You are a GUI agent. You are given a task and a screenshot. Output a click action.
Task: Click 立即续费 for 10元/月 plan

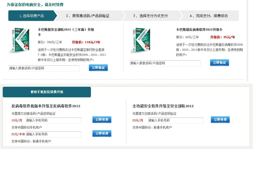(x=102, y=120)
